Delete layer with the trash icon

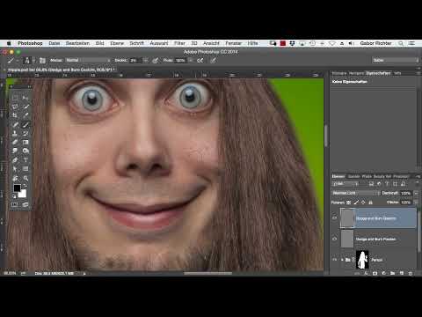coord(411,273)
